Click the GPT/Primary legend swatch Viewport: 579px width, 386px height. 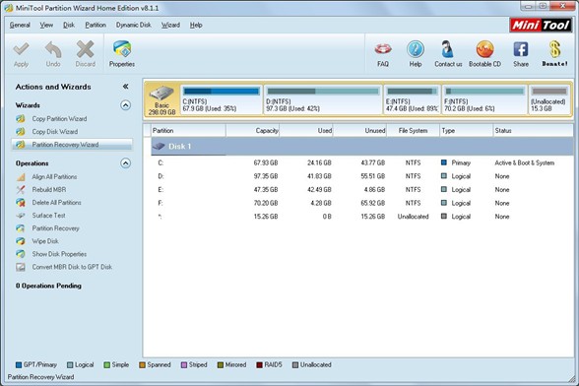(19, 365)
